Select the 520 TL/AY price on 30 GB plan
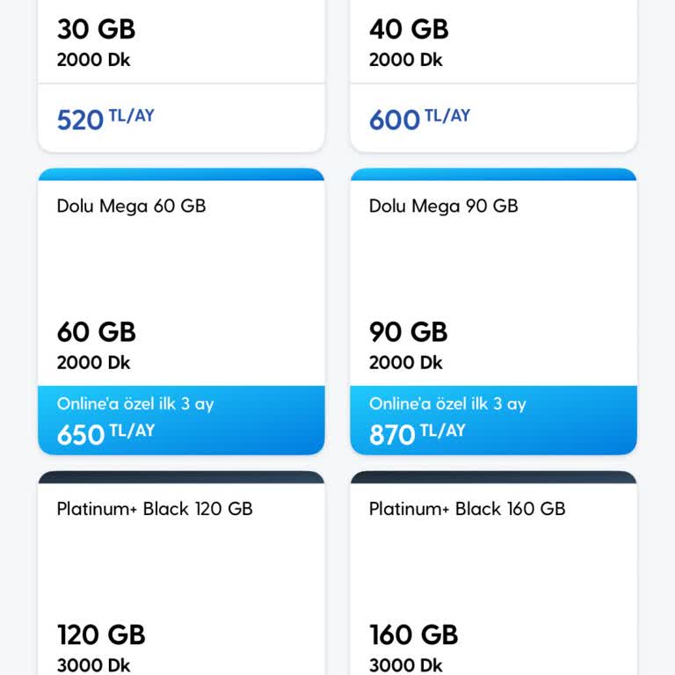 point(105,119)
